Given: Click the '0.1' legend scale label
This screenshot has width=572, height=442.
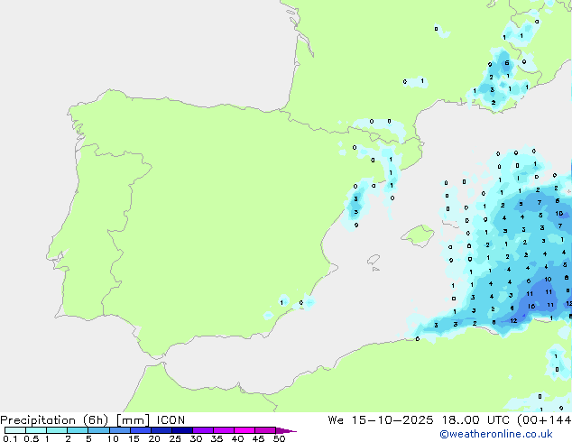Looking at the screenshot, I should point(10,438).
